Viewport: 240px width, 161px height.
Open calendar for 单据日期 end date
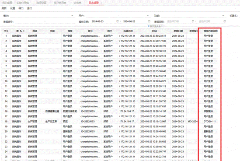(225, 21)
